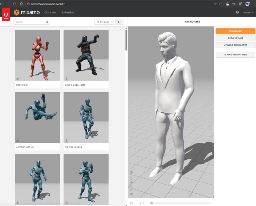Click the mixamo logo icon
The height and width of the screenshot is (206, 256).
click(x=17, y=12)
